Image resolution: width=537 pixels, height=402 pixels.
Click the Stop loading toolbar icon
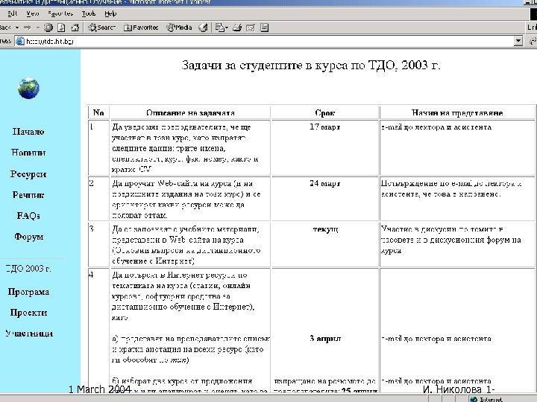pos(48,28)
